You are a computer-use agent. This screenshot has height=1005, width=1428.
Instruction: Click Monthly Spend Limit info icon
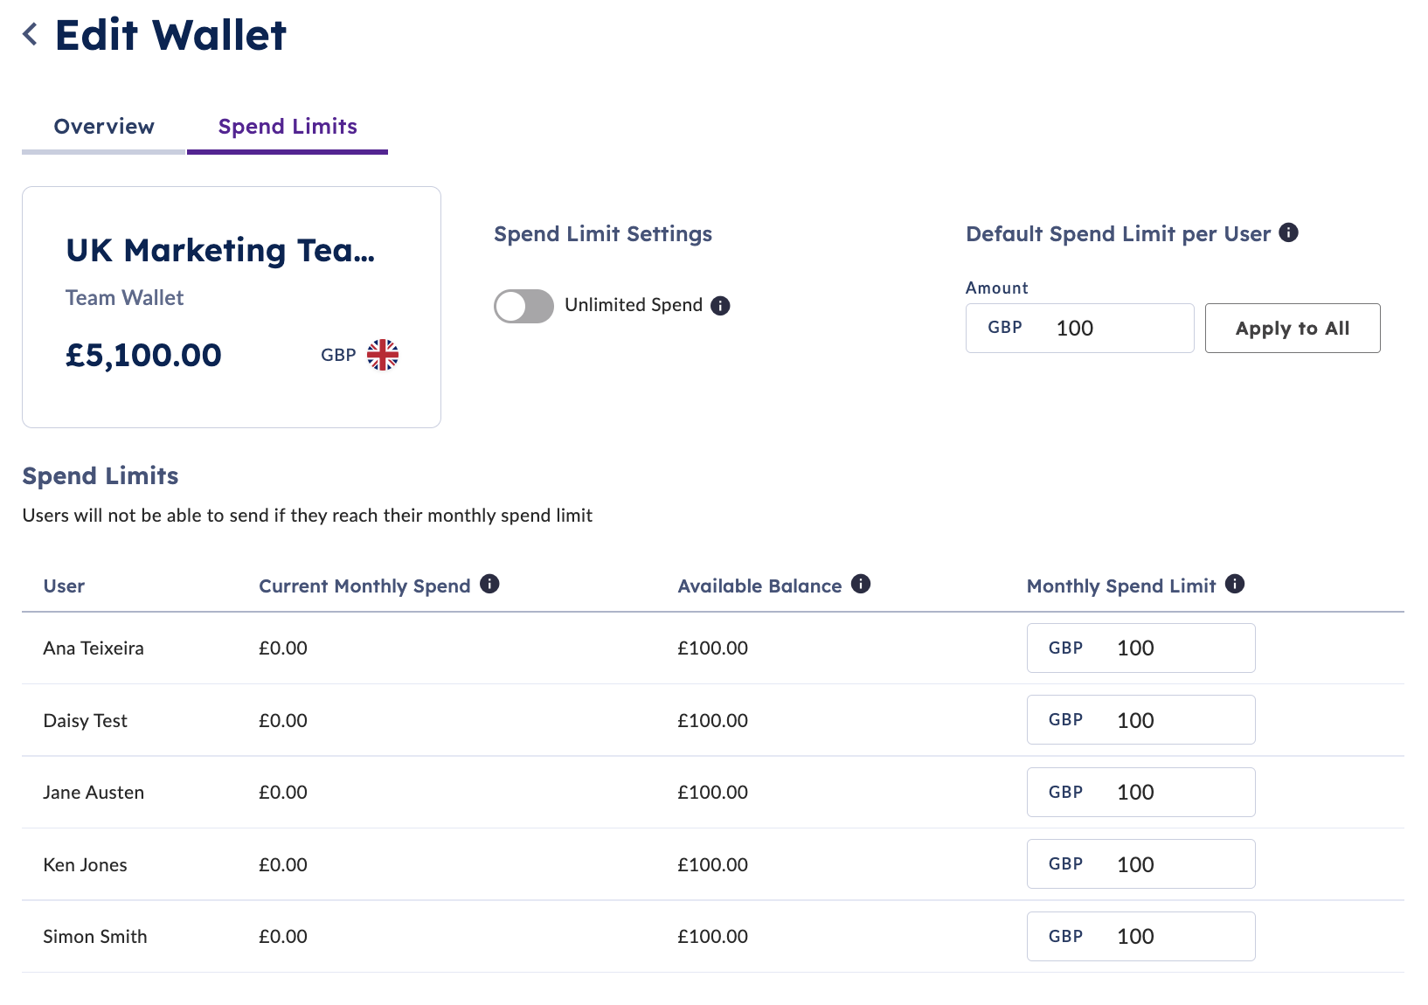pos(1235,584)
